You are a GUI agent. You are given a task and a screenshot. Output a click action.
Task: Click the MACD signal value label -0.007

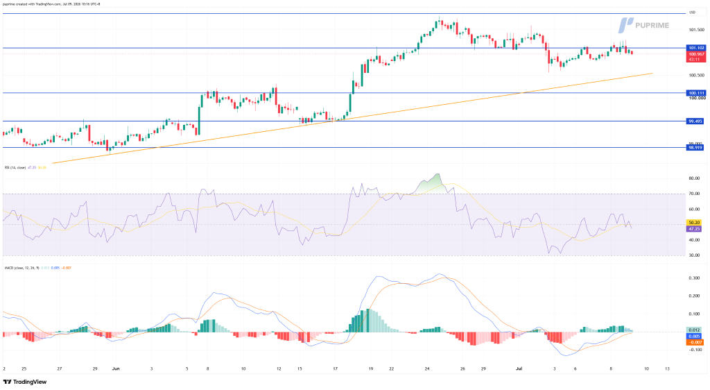695,343
